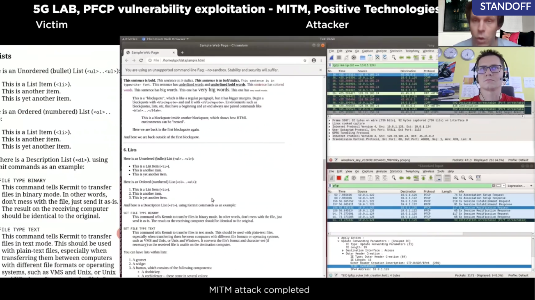Open Telephony menu in the gtp Wireshark window
This screenshot has height=300, width=535.
pyautogui.click(x=412, y=51)
